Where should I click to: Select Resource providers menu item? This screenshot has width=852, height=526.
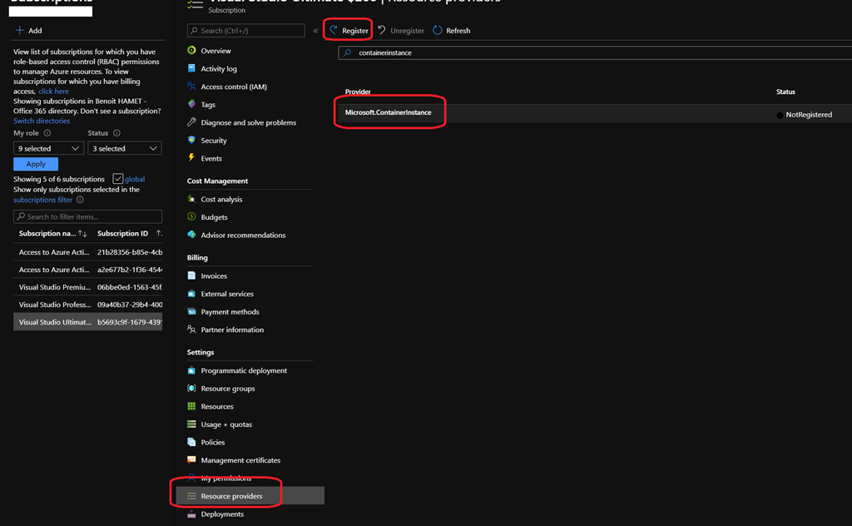pyautogui.click(x=231, y=496)
